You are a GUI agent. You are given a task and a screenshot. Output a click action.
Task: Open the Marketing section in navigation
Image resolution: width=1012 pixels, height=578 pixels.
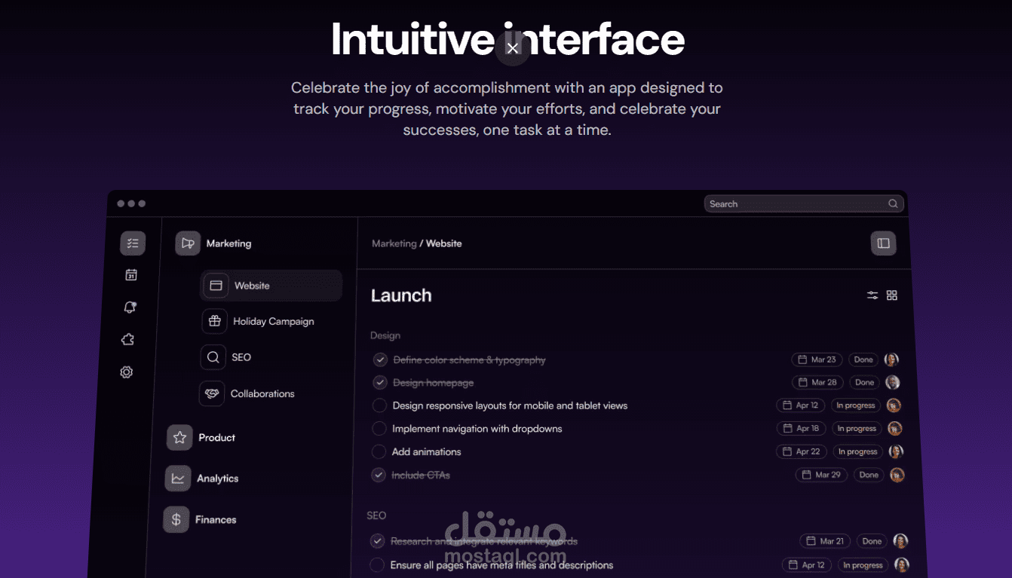pos(228,243)
